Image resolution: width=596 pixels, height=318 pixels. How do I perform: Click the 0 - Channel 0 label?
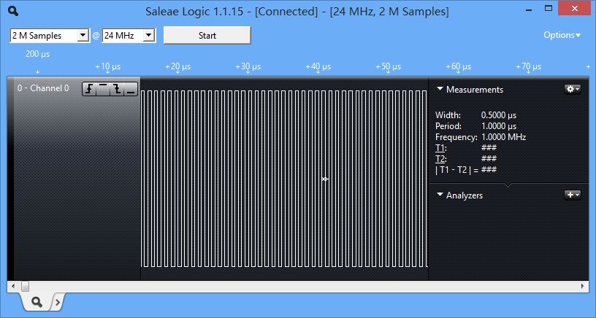[x=43, y=88]
